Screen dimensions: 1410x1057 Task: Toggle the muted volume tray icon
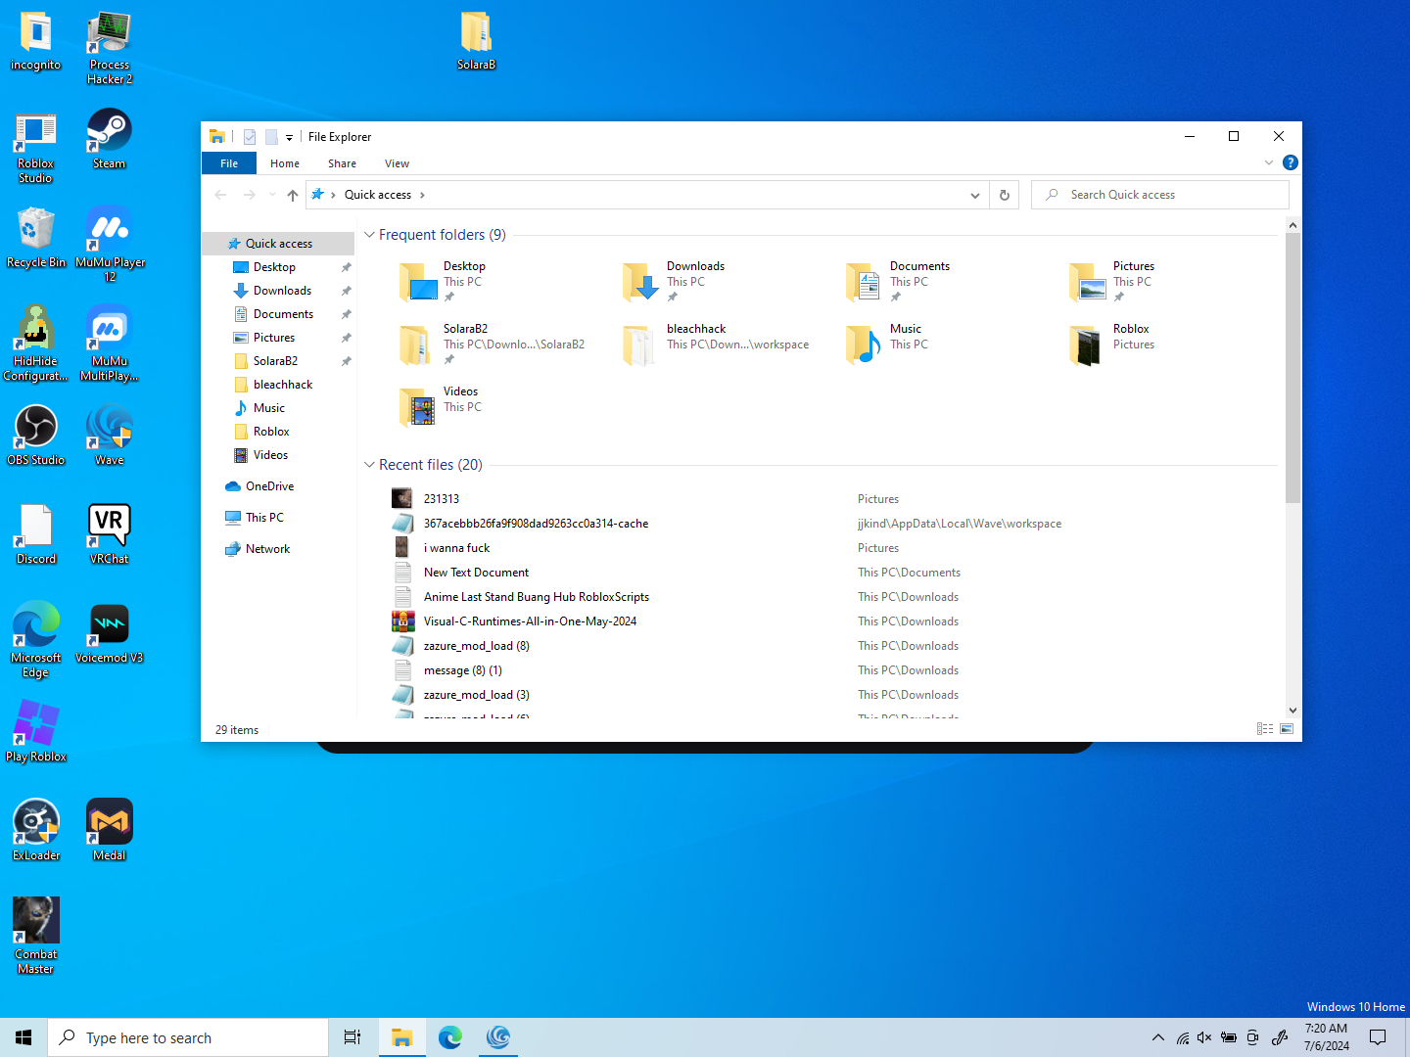coord(1204,1037)
